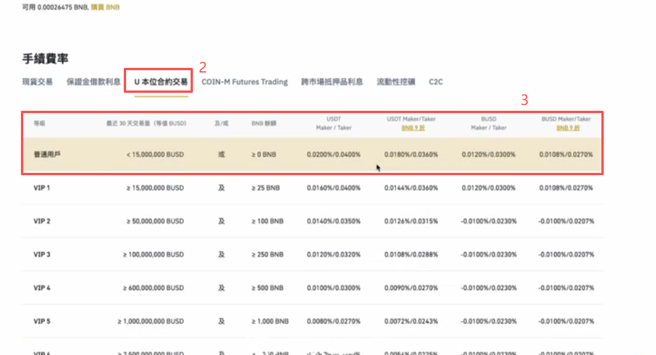Click the BUSD Maker / Taker header

pyautogui.click(x=489, y=123)
